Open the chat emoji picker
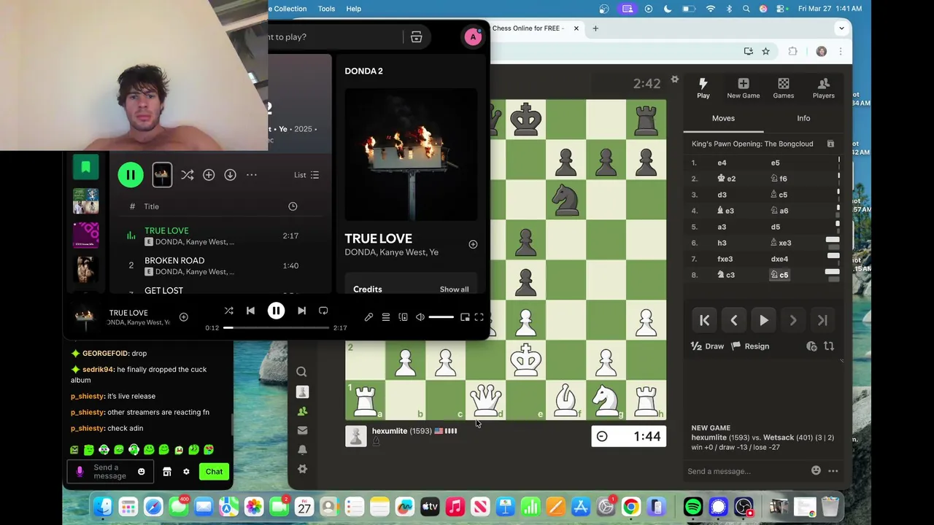 [x=141, y=472]
